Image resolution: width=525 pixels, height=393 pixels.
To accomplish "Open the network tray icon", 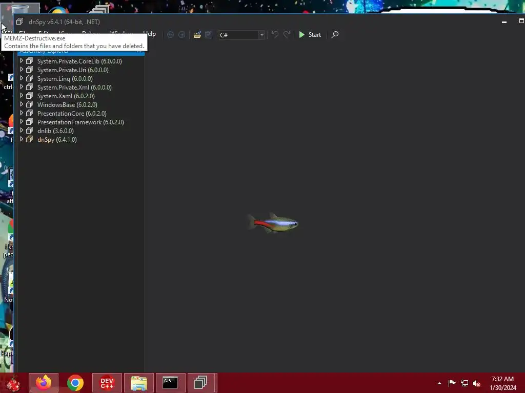I will pyautogui.click(x=465, y=383).
